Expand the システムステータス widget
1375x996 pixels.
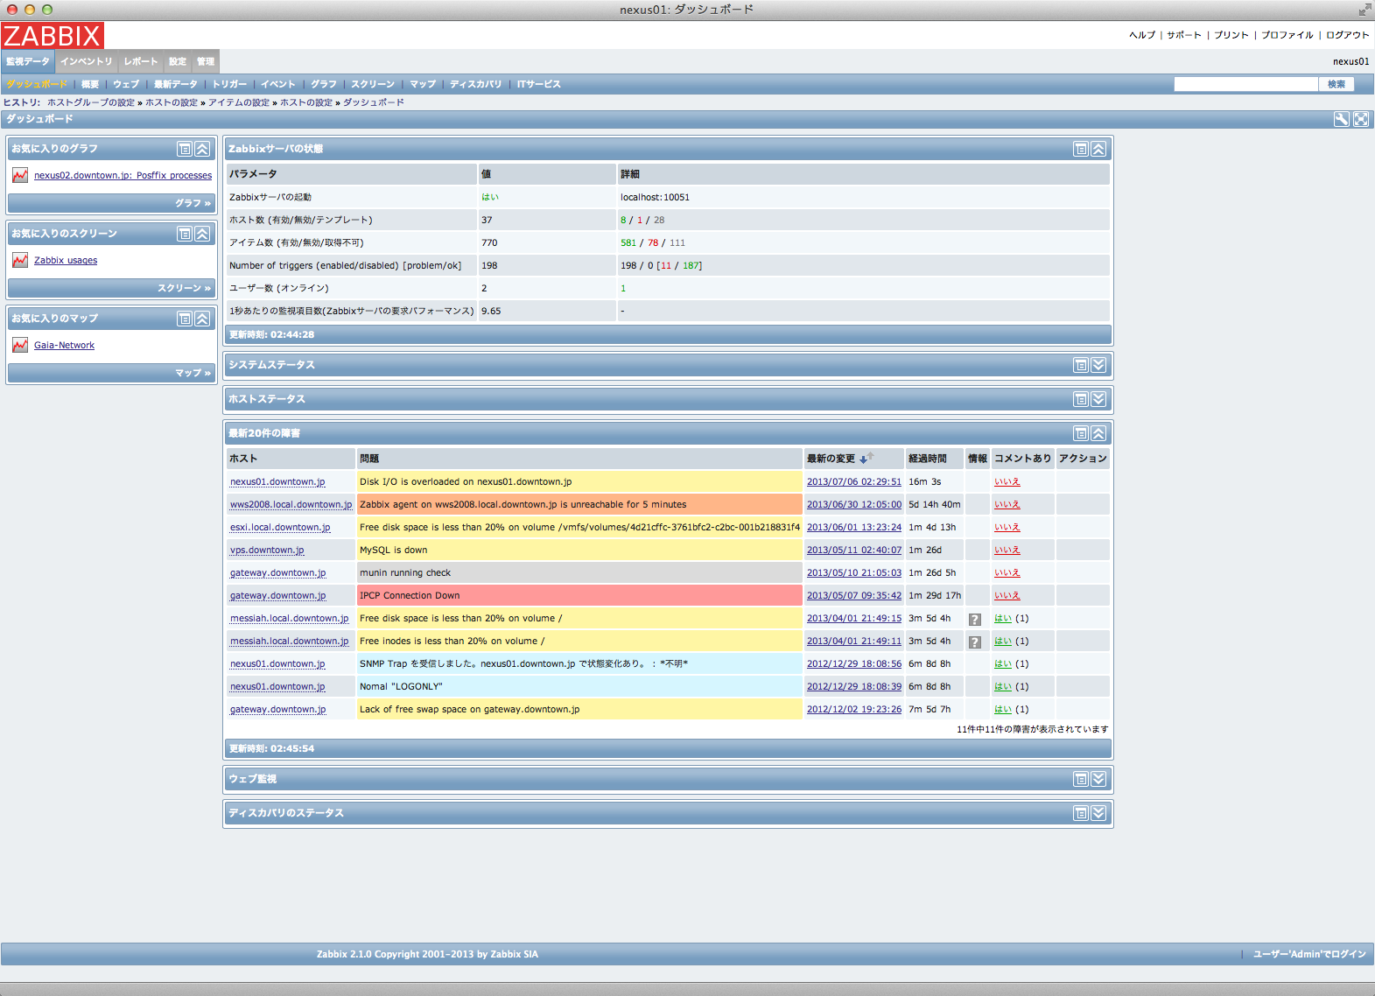(x=1098, y=365)
